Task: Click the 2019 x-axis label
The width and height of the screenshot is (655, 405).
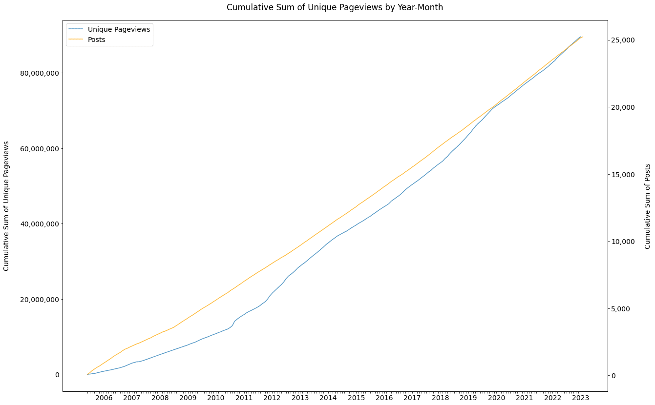Action: coord(468,398)
